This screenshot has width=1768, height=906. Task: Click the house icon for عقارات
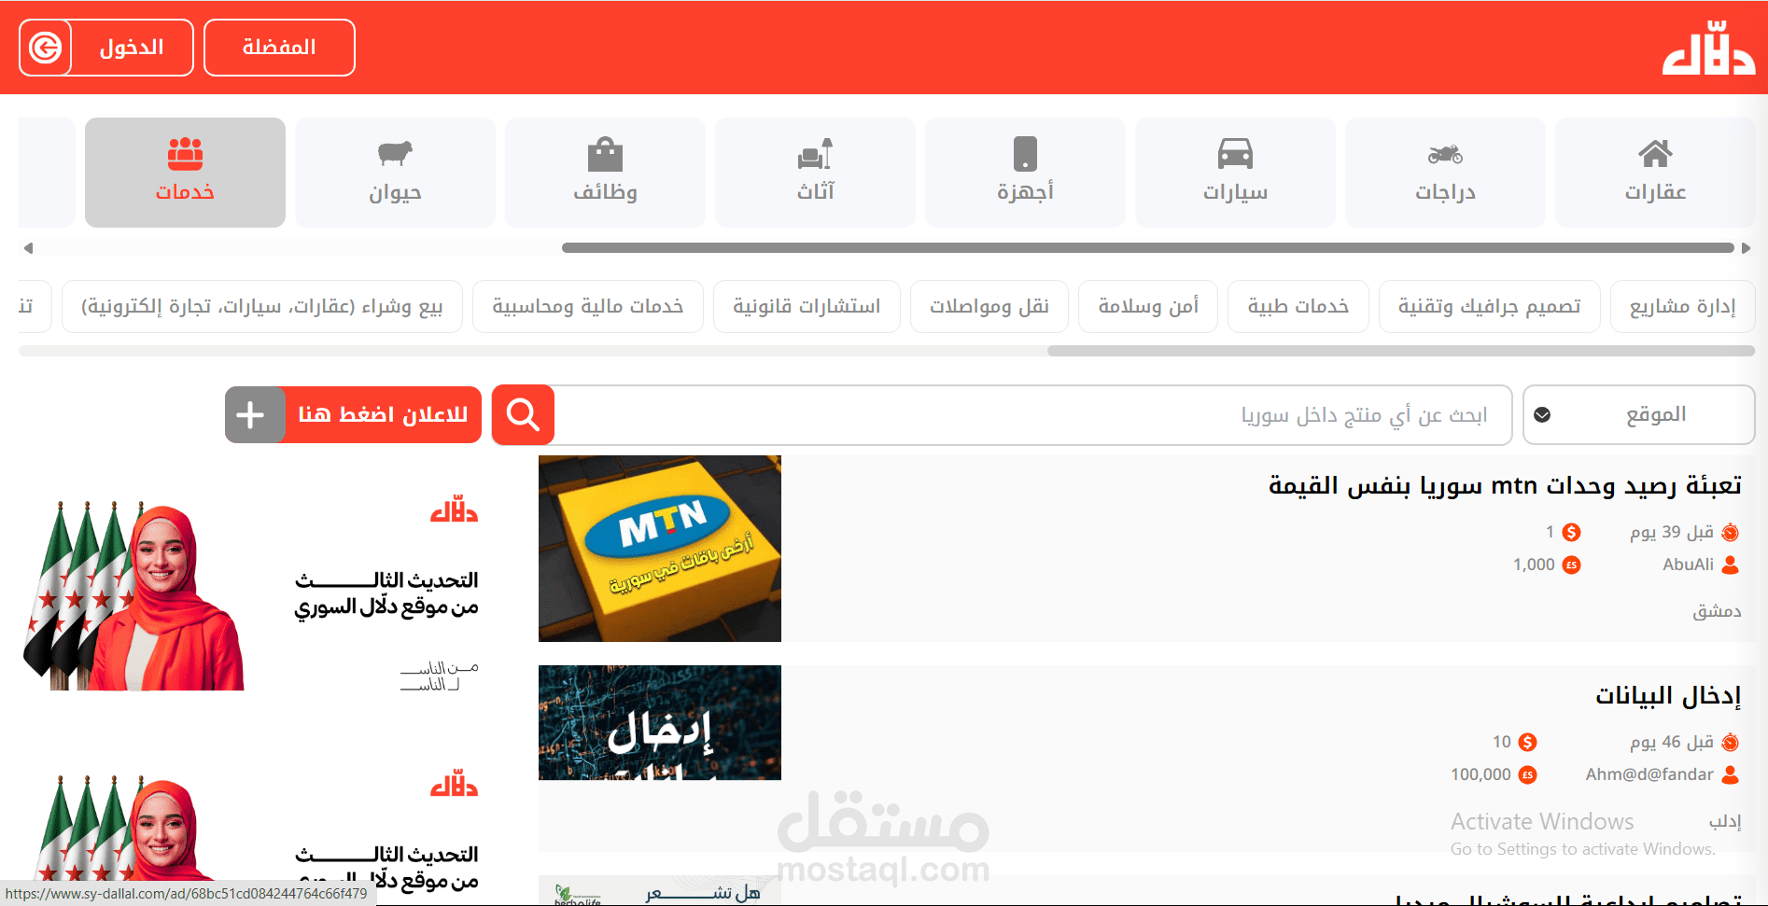1655,153
